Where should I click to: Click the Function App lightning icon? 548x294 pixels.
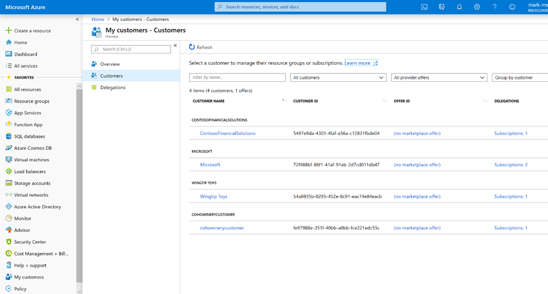tap(9, 125)
